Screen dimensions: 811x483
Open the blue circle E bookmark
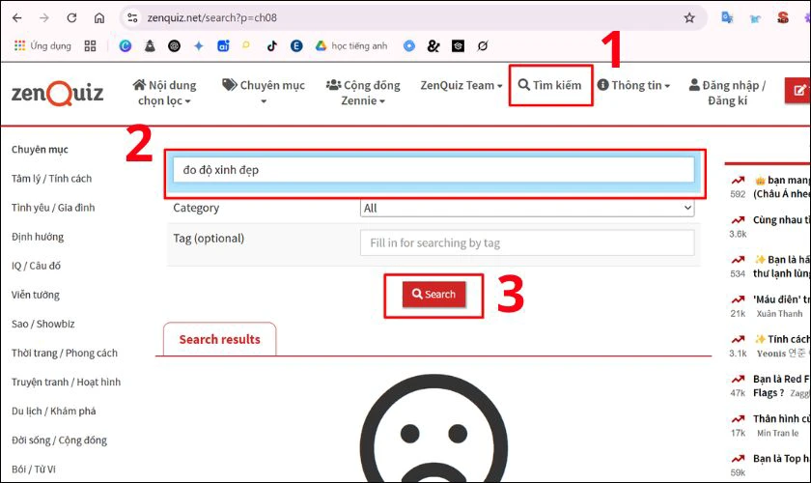click(x=296, y=46)
